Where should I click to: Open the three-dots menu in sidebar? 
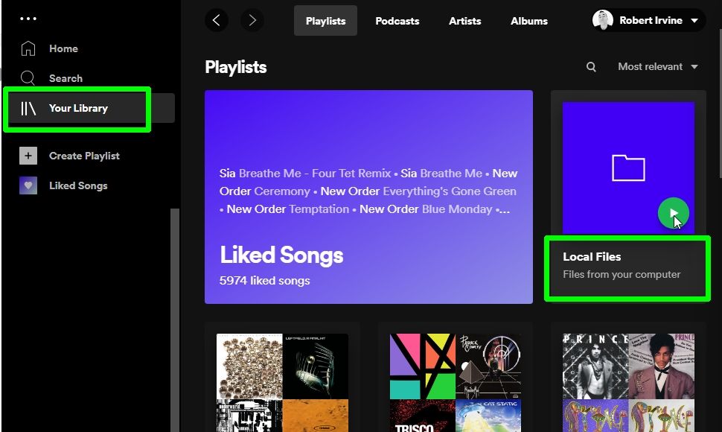[28, 18]
